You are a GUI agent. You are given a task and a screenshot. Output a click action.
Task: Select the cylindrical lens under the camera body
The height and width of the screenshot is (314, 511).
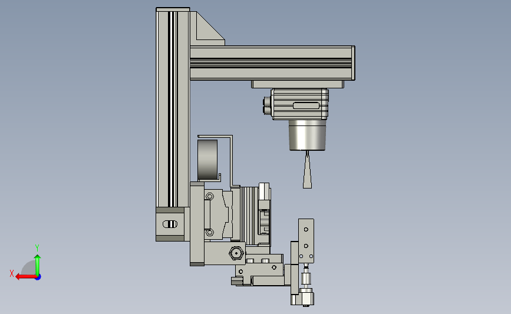click(307, 135)
